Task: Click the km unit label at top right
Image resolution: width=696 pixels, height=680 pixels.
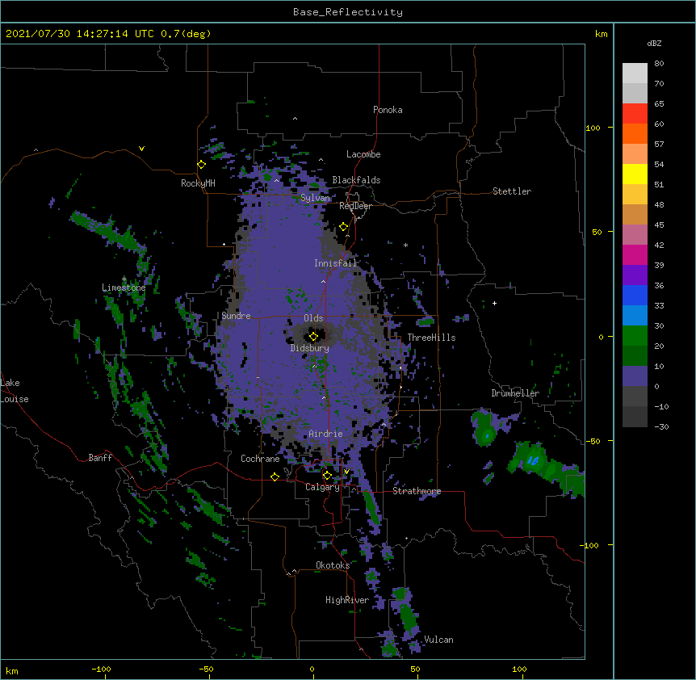Action: click(x=602, y=34)
